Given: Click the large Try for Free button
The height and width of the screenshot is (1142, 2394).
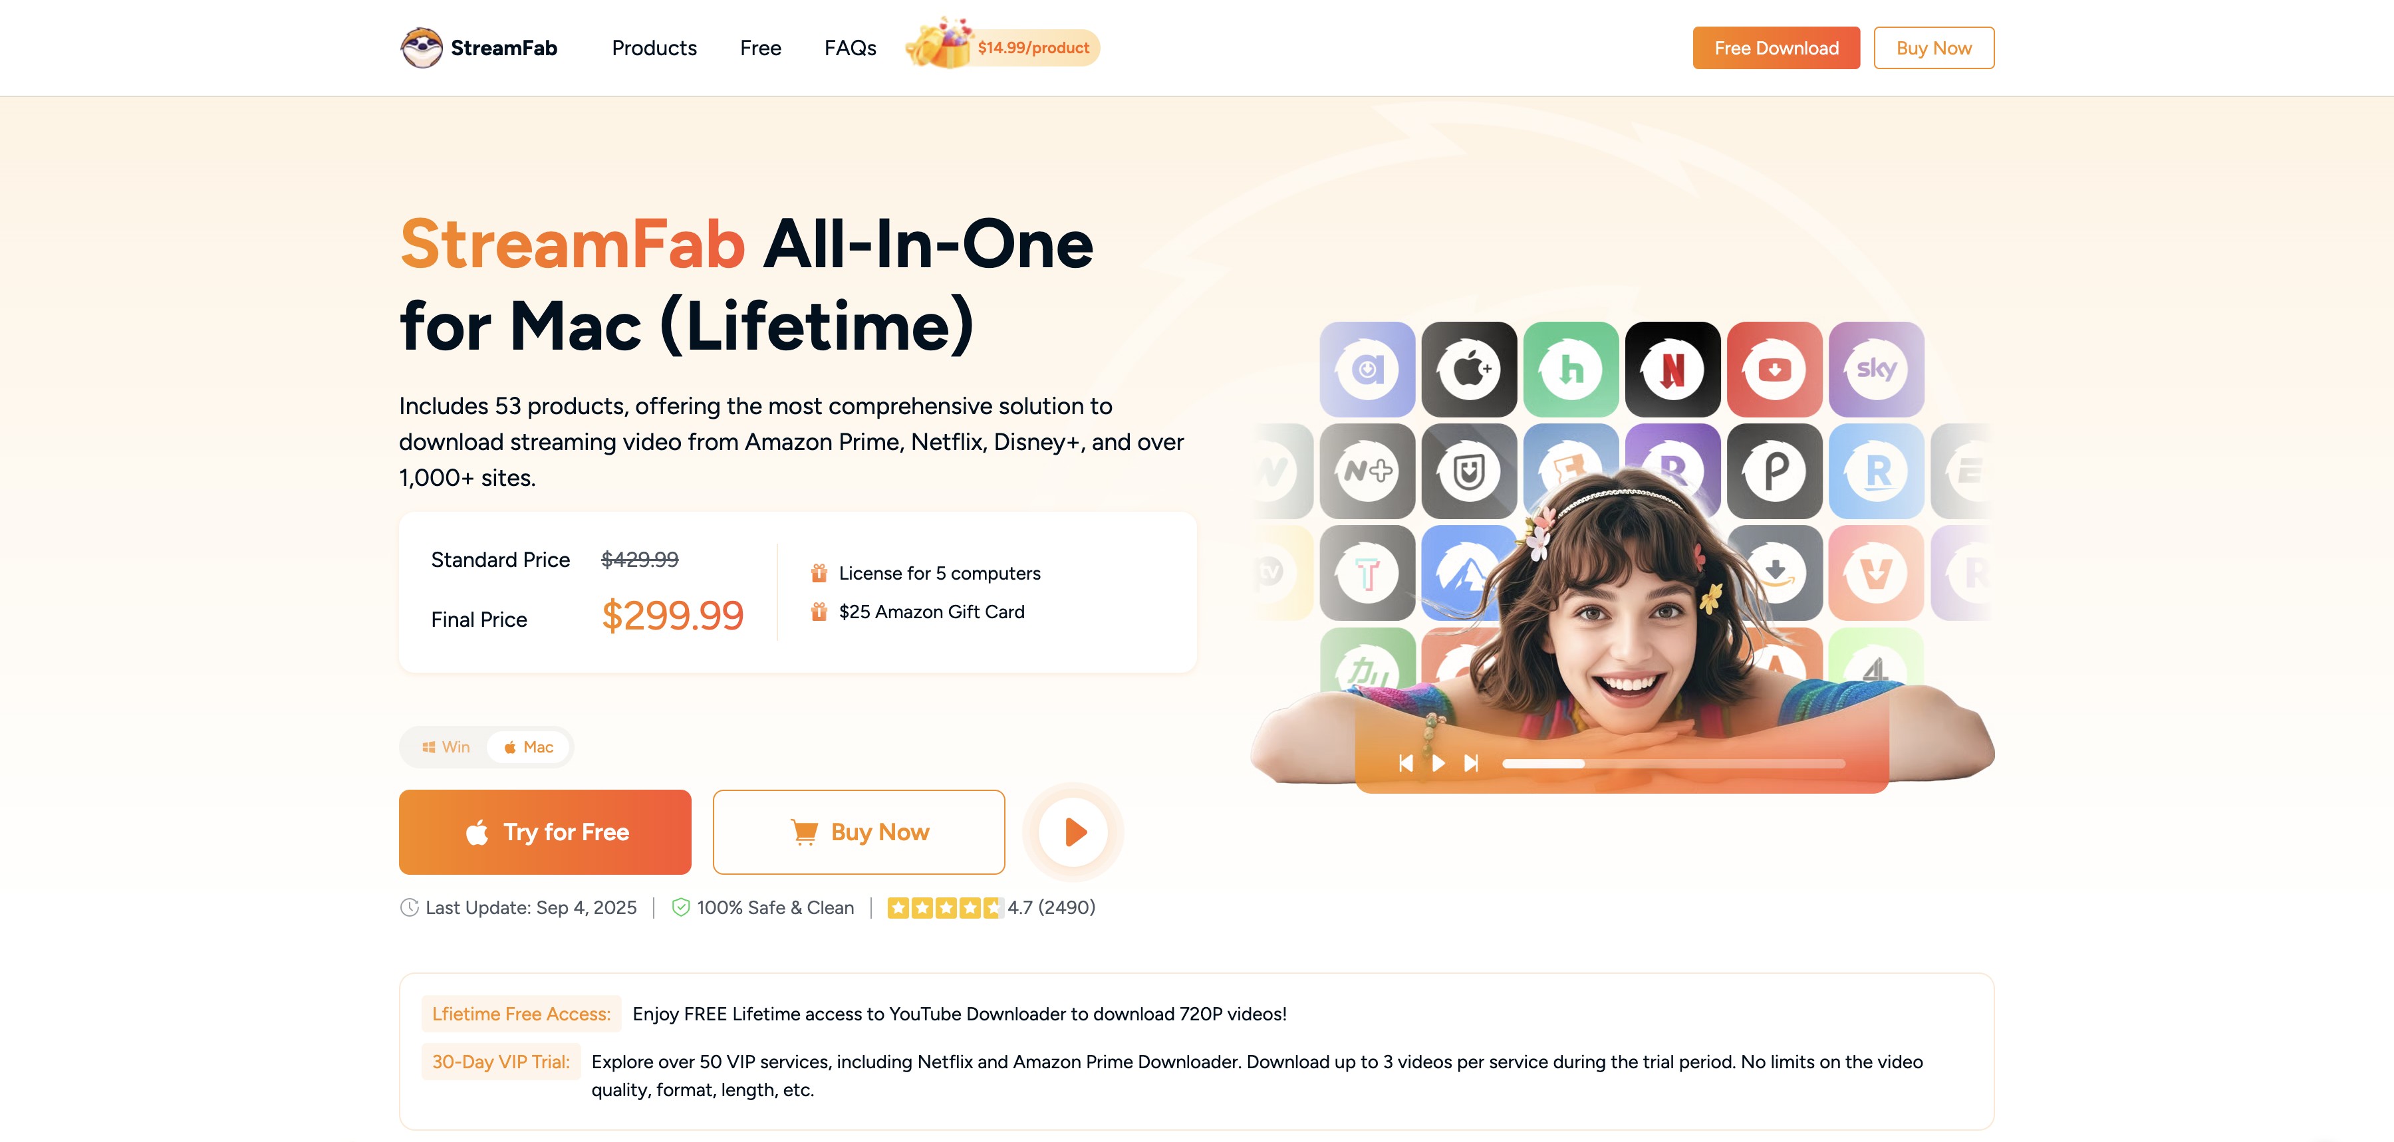Looking at the screenshot, I should click(545, 832).
